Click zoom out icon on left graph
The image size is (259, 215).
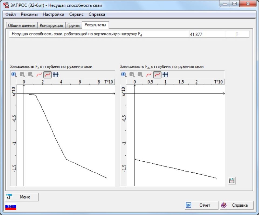[x=22, y=74]
